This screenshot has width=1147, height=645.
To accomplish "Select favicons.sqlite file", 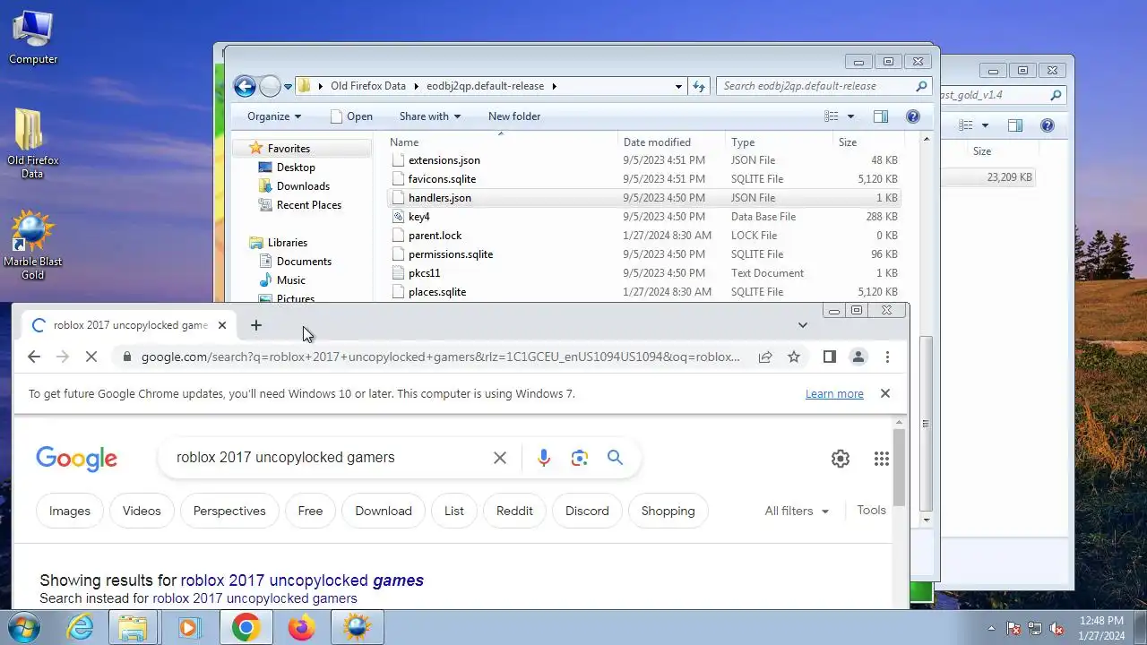I will (643, 179).
